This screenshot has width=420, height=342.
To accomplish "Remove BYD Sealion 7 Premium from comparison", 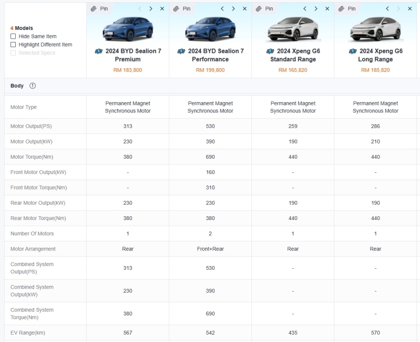I will 162,9.
